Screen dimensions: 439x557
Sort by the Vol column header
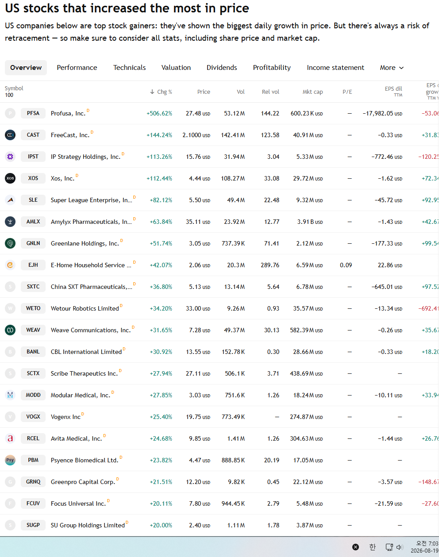click(x=241, y=92)
